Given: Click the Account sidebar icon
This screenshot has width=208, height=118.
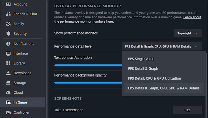Looking at the screenshot, I should [x=8, y=4].
